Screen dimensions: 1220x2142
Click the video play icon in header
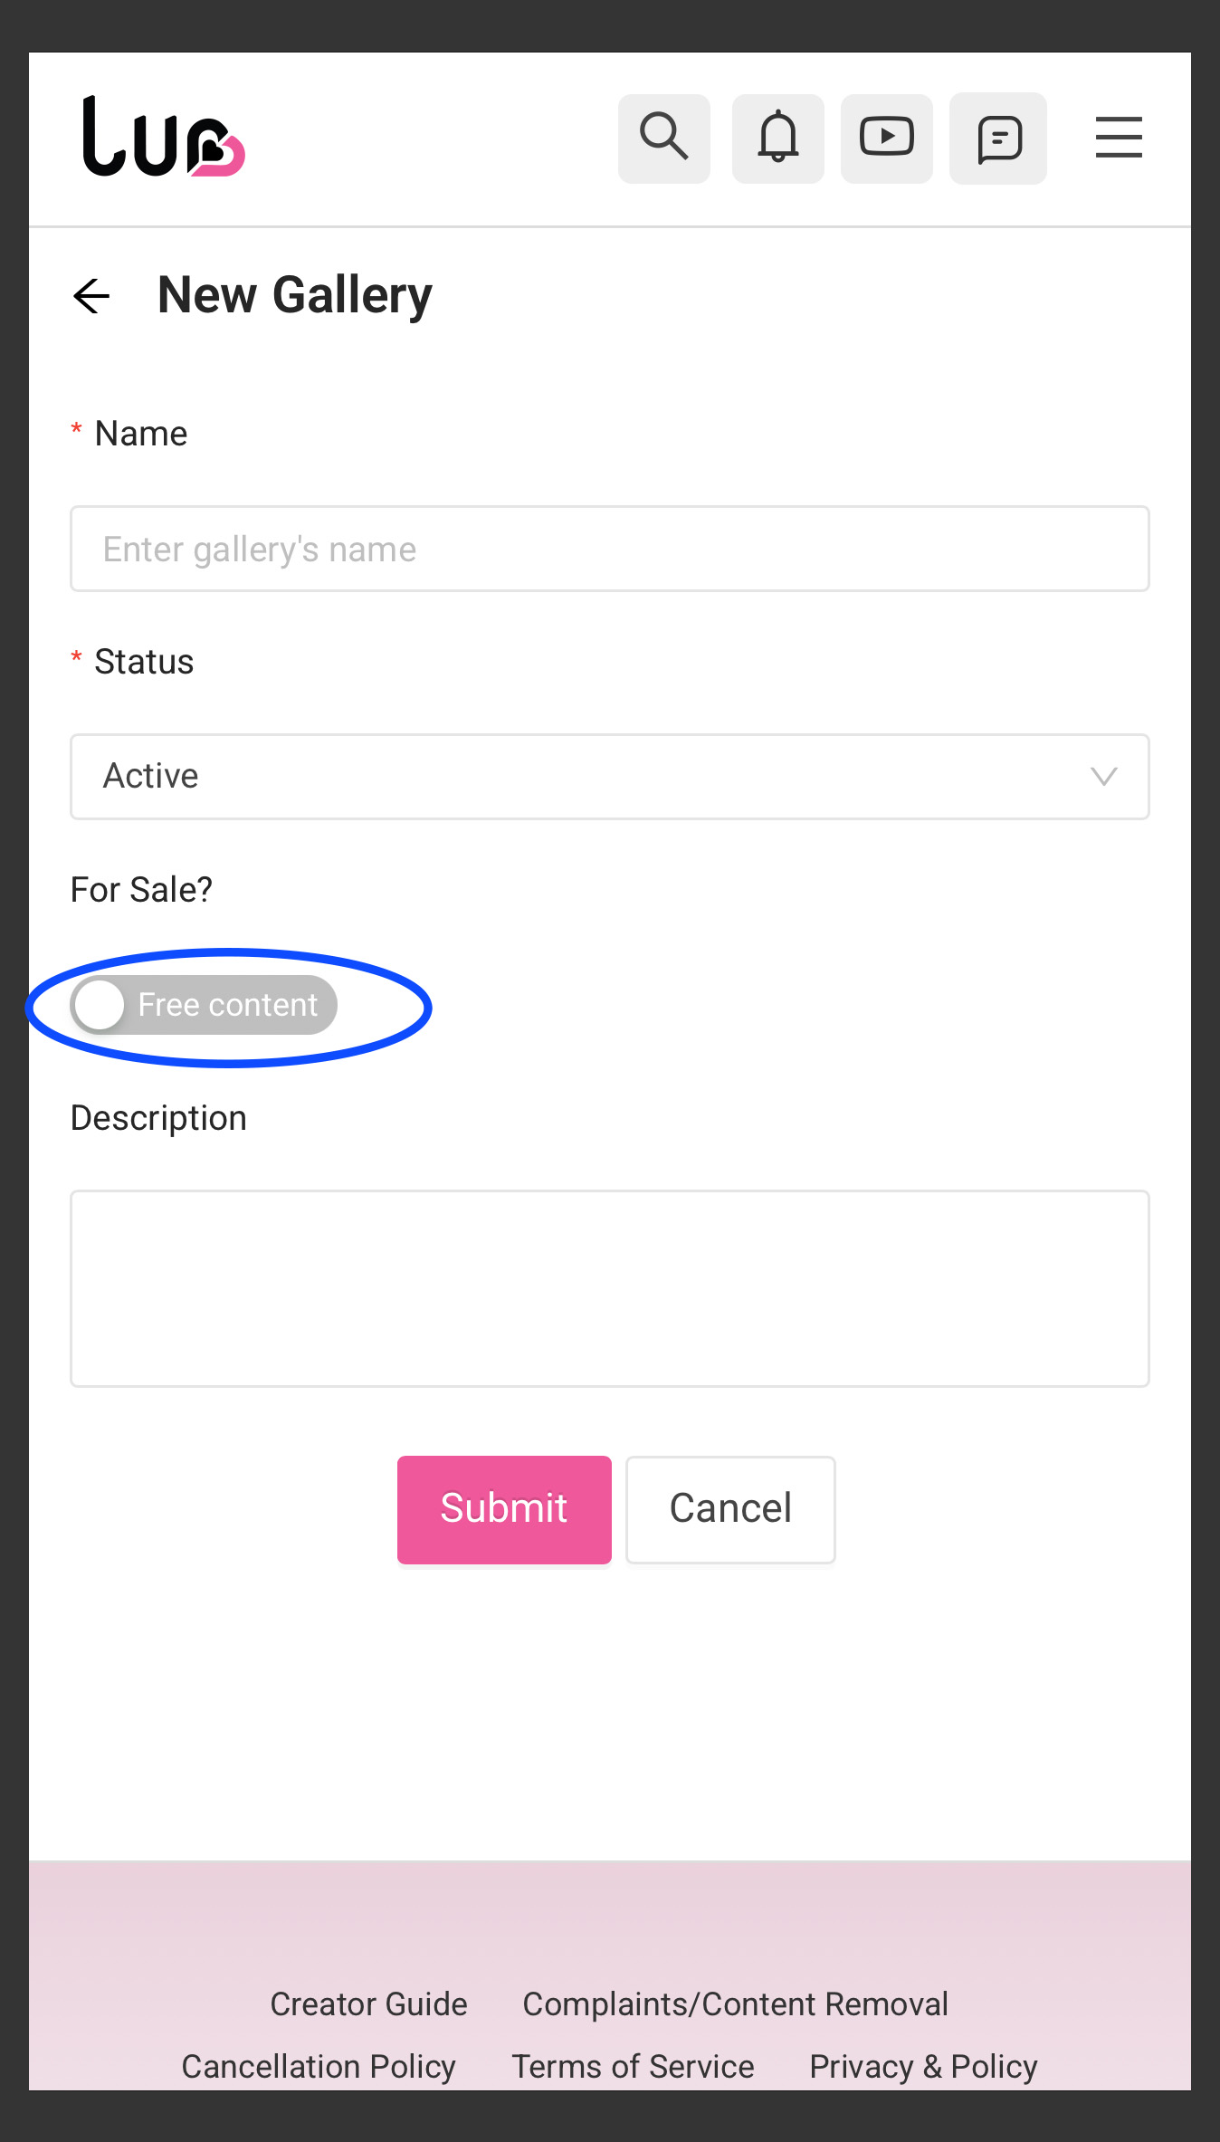pos(887,139)
